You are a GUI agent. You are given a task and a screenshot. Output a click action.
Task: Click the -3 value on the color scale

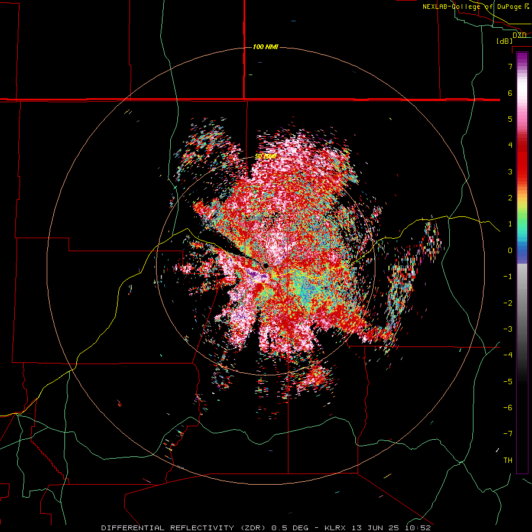(x=508, y=329)
